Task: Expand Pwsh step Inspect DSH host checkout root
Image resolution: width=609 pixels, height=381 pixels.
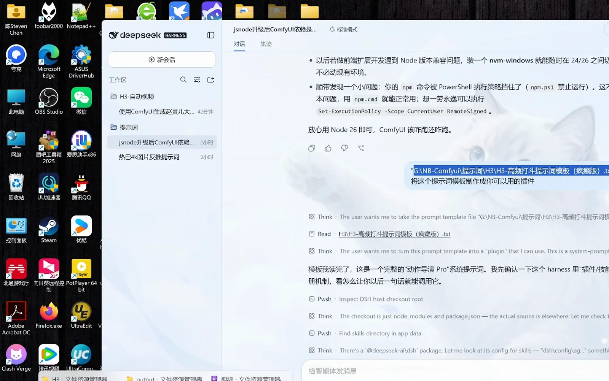Action: point(366,299)
